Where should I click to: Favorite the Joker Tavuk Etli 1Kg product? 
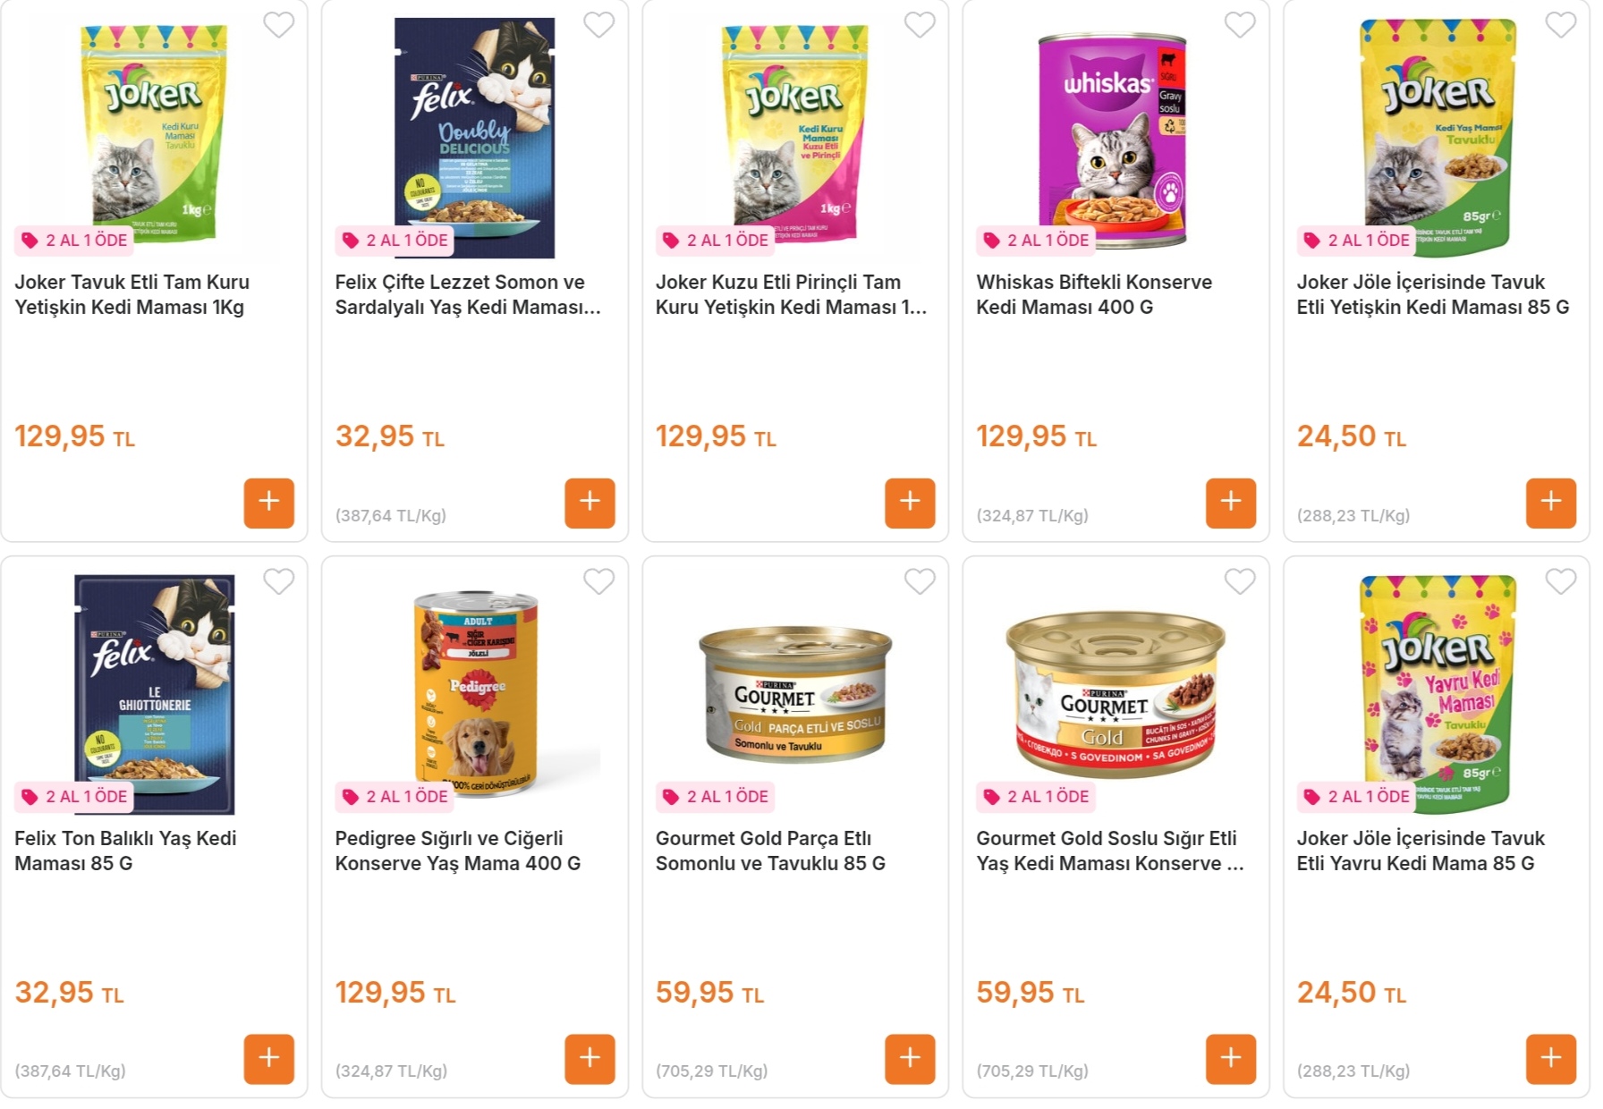click(x=279, y=25)
